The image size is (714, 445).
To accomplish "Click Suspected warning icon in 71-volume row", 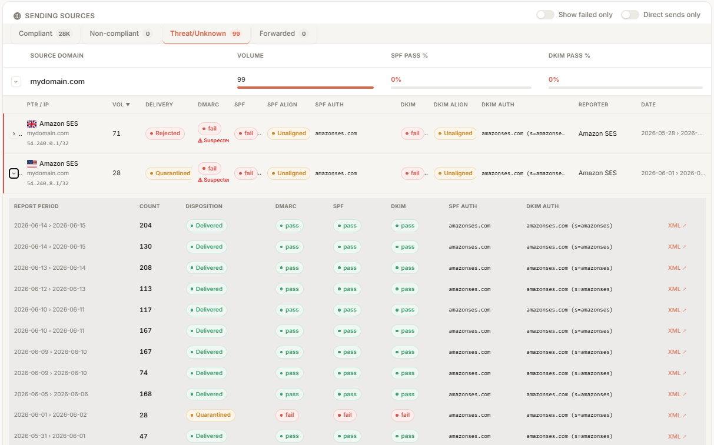I will coord(200,140).
